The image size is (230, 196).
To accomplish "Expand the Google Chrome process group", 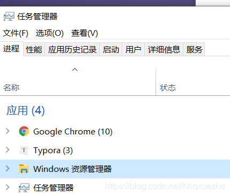I will [8, 131].
